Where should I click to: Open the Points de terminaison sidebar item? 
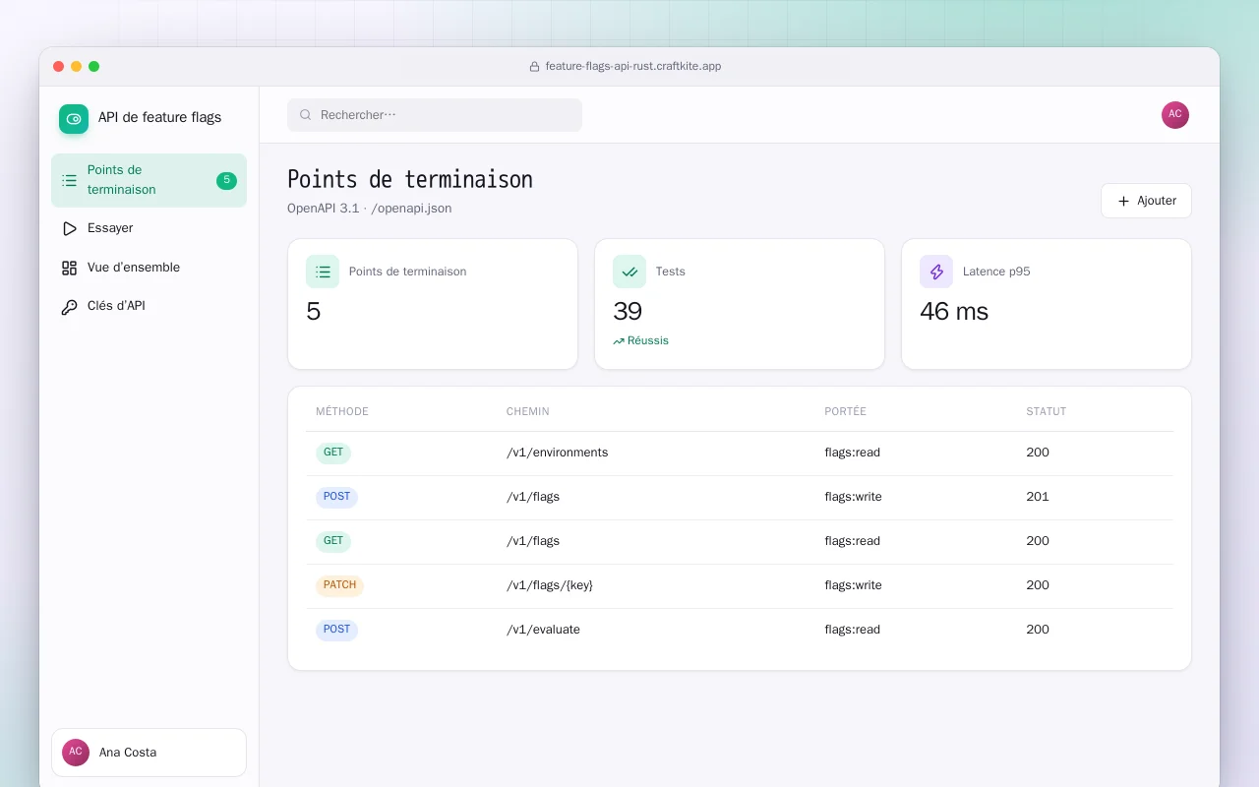click(149, 180)
